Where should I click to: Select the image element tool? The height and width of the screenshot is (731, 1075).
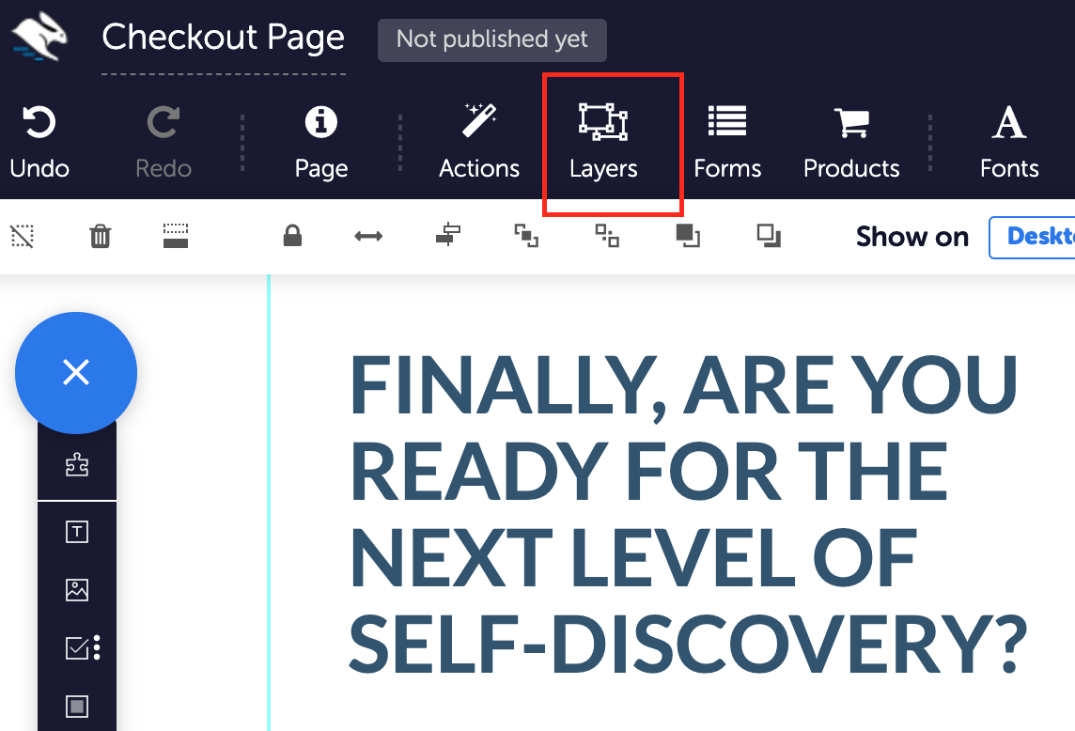point(77,590)
